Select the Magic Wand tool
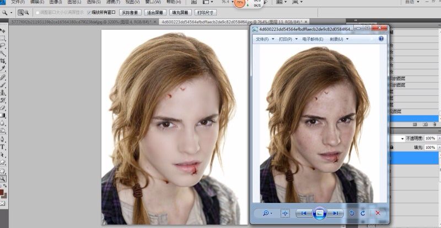Viewport: 441px width, 228px height. (3, 53)
